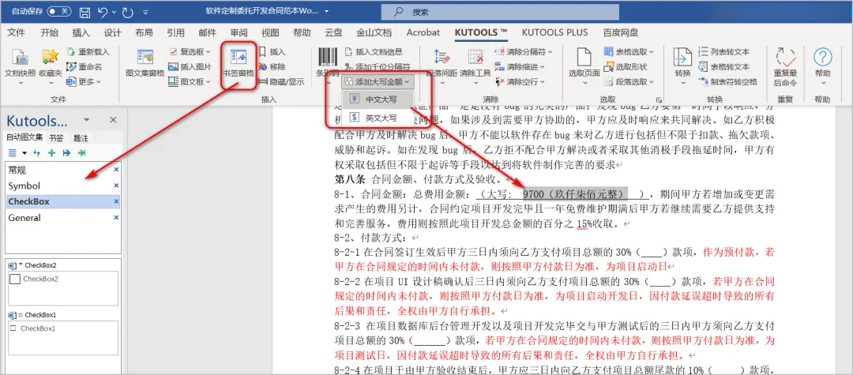The image size is (853, 375).
Task: Click the Undo arrow icon
Action: tap(103, 11)
